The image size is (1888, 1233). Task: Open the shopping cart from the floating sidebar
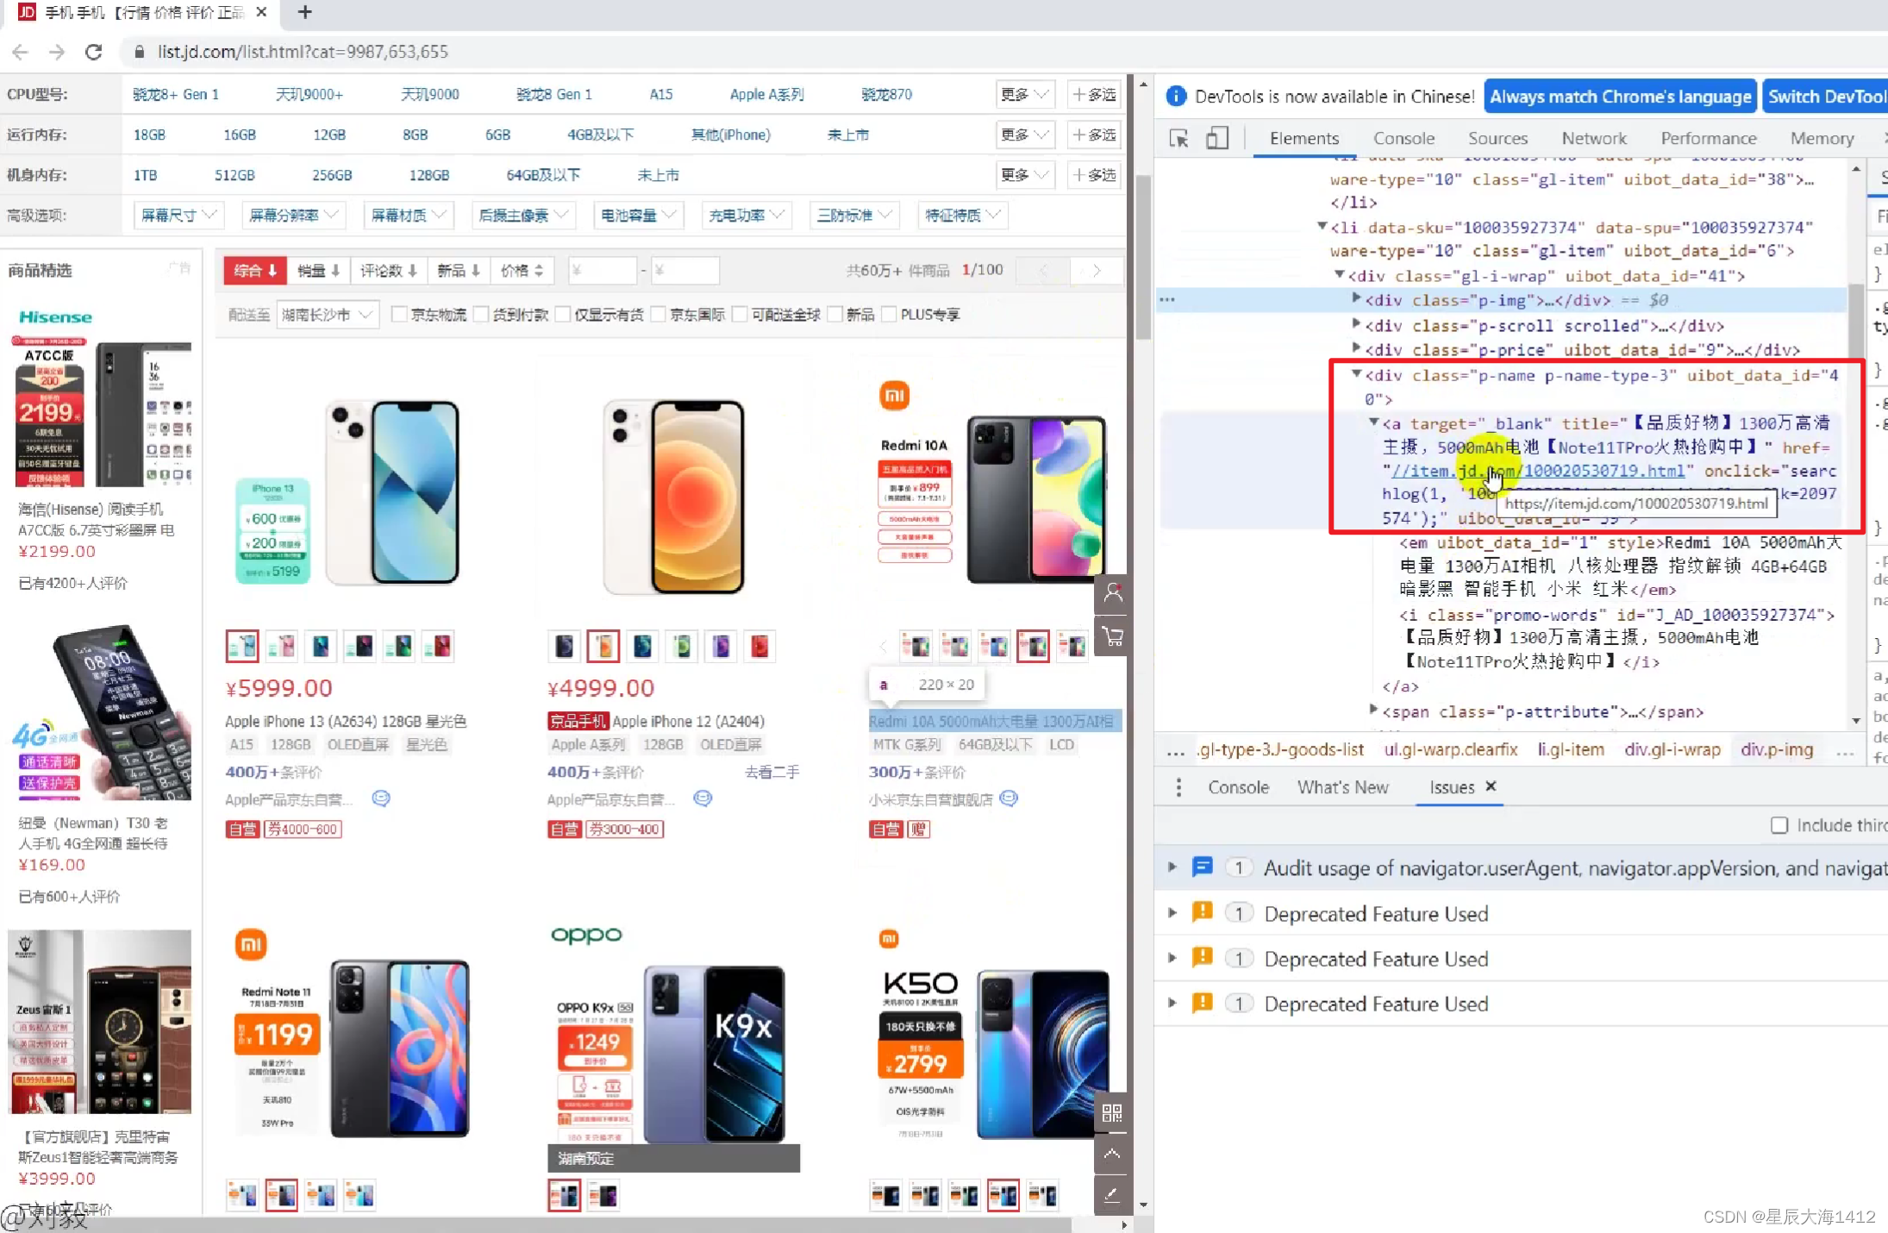pyautogui.click(x=1112, y=635)
